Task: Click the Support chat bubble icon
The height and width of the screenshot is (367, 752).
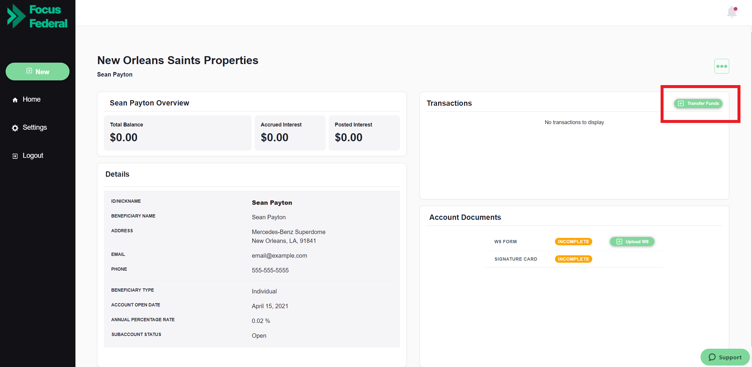Action: coord(712,357)
